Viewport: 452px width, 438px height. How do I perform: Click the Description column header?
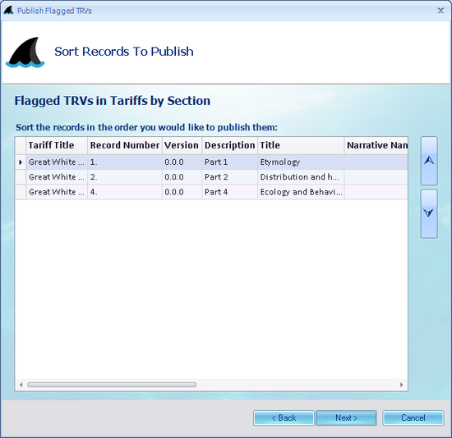pyautogui.click(x=230, y=145)
